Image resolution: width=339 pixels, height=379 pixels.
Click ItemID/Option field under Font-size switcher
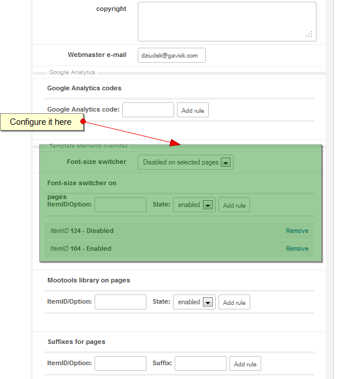(x=120, y=205)
